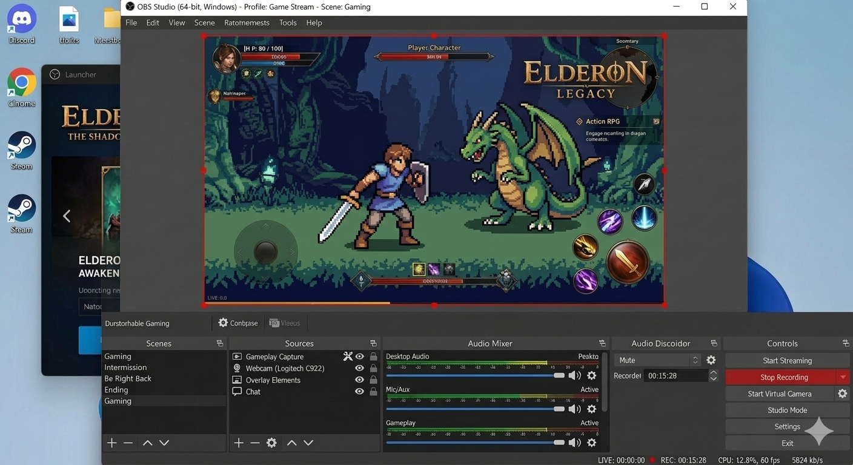Open the Virtual Camera gear settings
Viewport: 853px width, 465px height.
tap(842, 394)
